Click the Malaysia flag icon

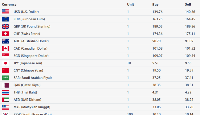point(5,107)
